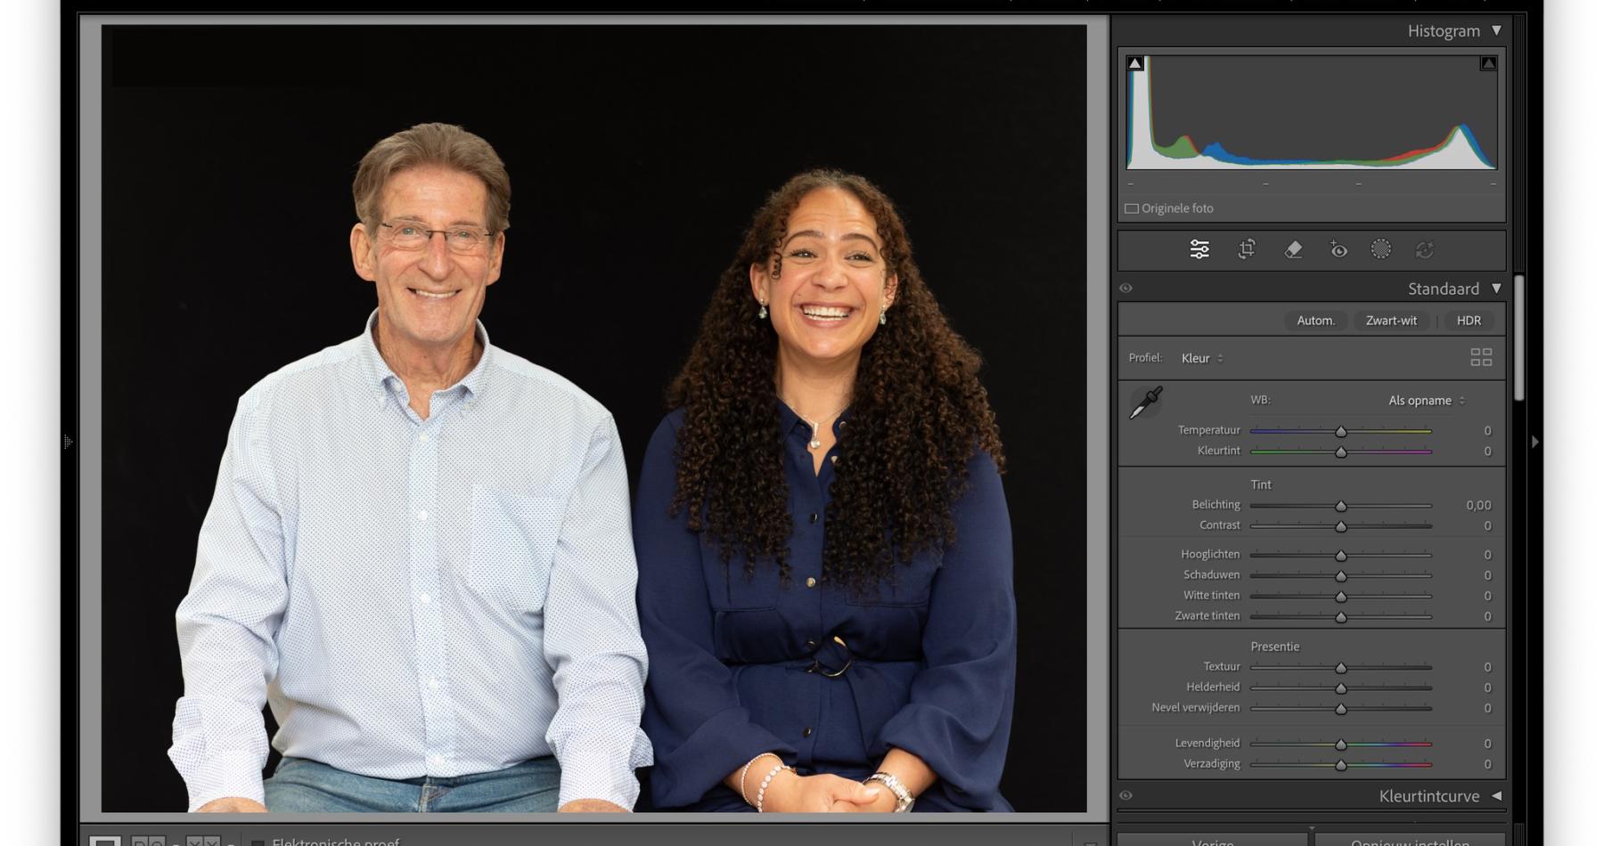Click the Helderheid slider handle
This screenshot has width=1604, height=846.
(x=1340, y=687)
